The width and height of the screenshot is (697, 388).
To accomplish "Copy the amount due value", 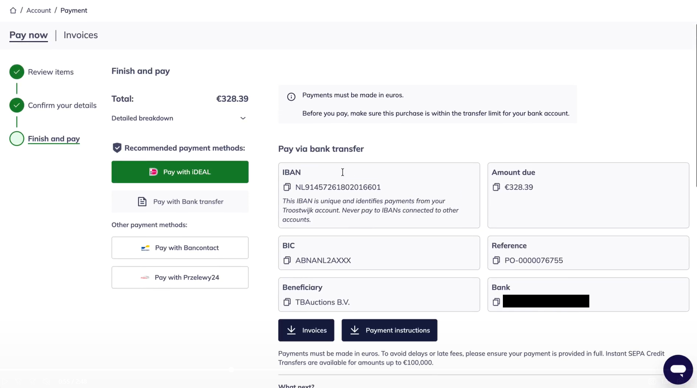I will pos(496,187).
